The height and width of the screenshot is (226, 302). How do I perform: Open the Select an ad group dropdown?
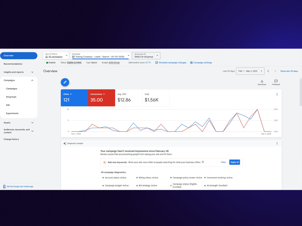point(146,55)
